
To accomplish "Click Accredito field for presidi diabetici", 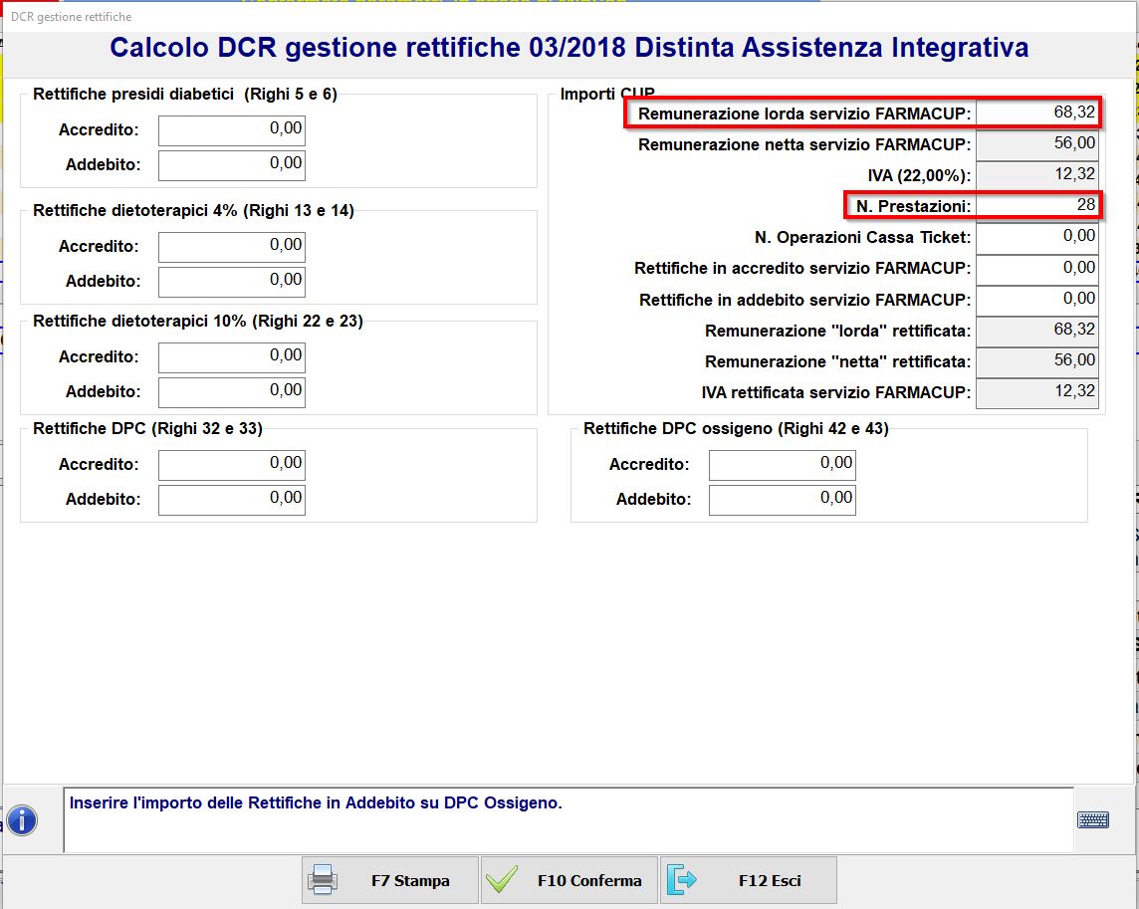I will pyautogui.click(x=231, y=130).
